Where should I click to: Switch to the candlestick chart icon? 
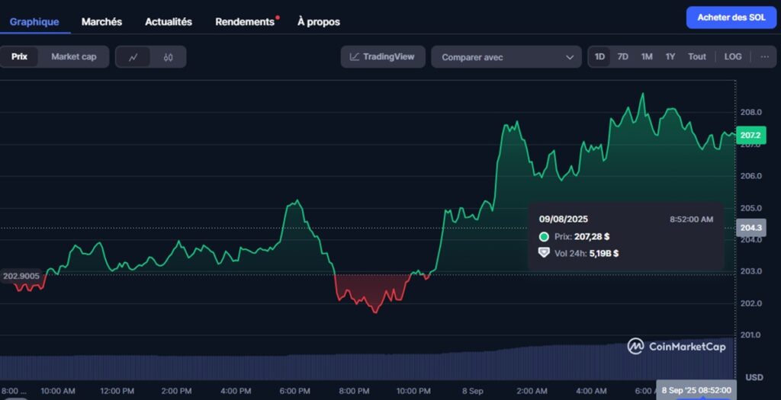click(x=169, y=57)
